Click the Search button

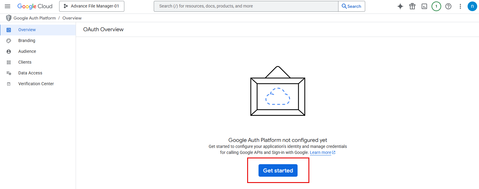351,6
